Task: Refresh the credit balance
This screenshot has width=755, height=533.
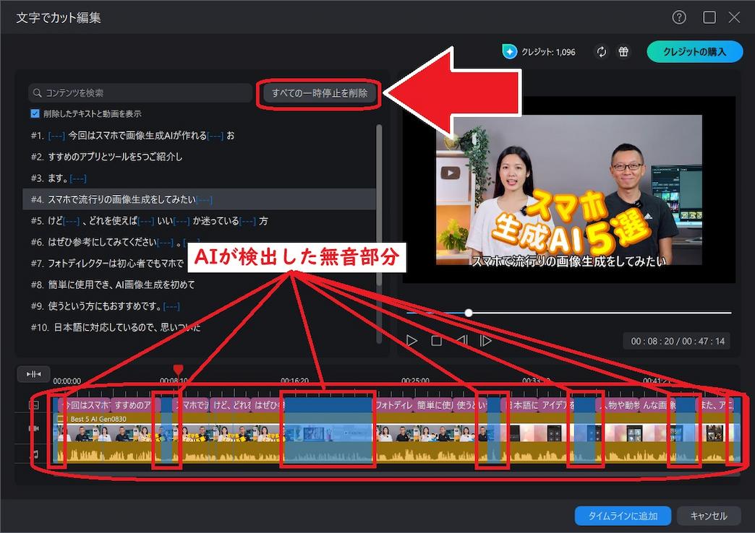Action: click(601, 51)
